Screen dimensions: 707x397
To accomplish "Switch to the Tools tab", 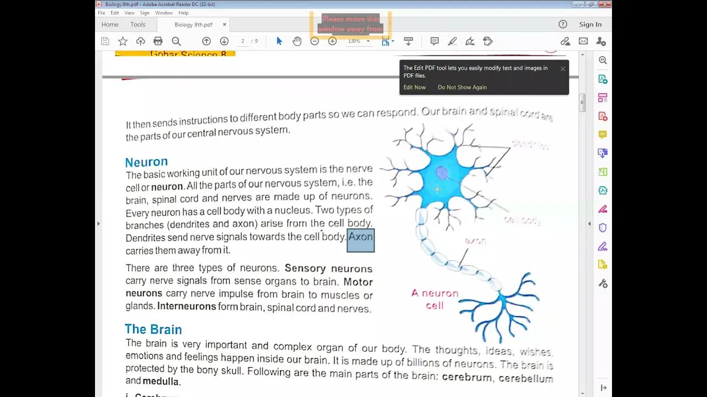I will pyautogui.click(x=138, y=24).
